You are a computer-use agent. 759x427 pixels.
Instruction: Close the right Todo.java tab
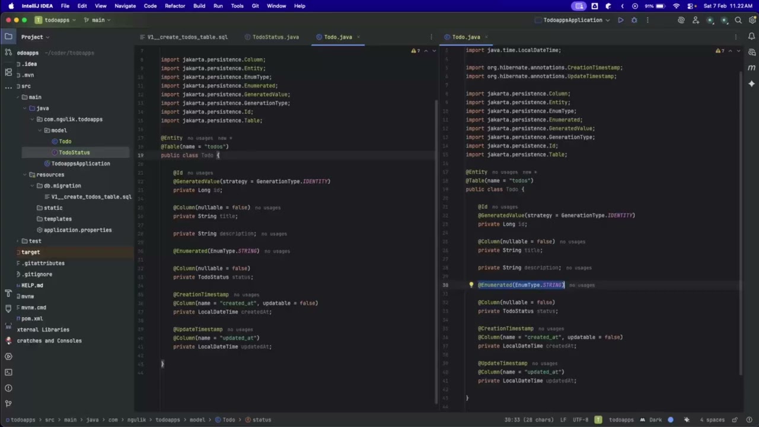[486, 37]
